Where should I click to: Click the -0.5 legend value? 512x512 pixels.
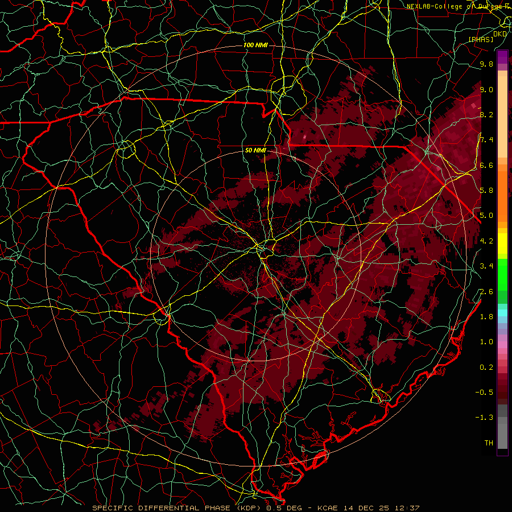pyautogui.click(x=484, y=393)
